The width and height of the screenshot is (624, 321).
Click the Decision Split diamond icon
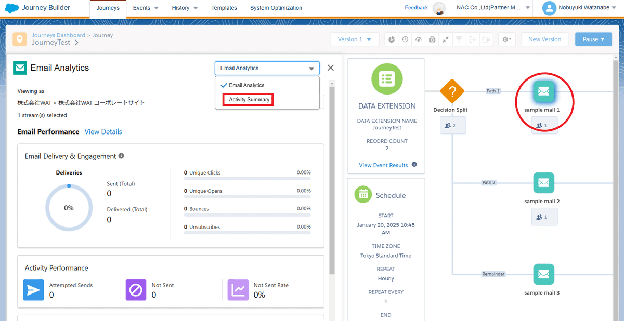[x=452, y=92]
